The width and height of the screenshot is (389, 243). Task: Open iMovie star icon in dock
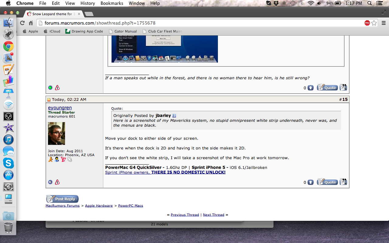(x=9, y=128)
